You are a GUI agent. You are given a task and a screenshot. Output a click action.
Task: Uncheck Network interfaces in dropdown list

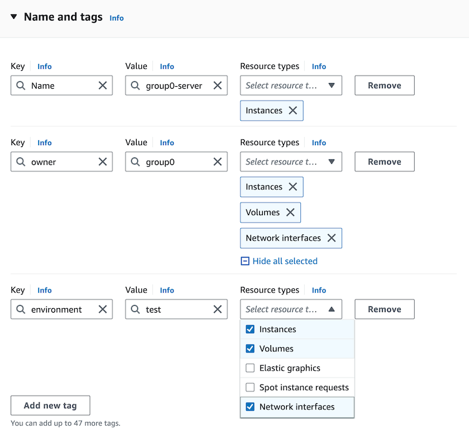point(250,407)
